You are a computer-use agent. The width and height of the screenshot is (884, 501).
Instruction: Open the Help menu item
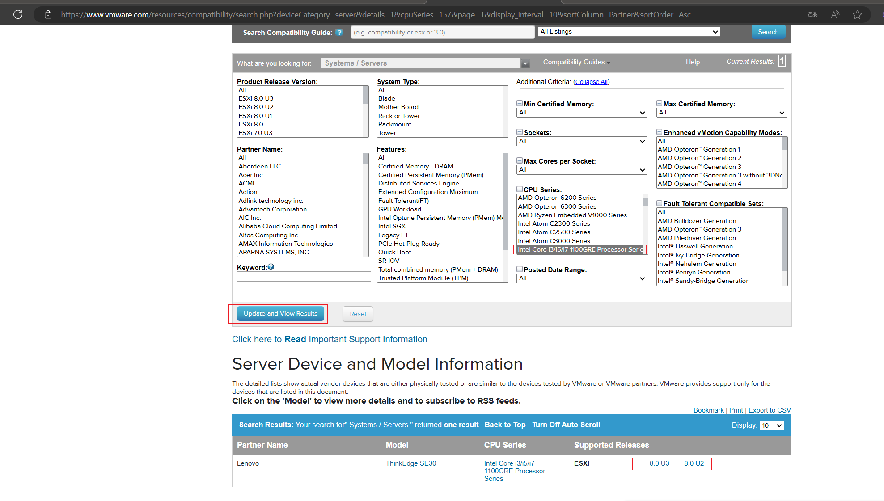(x=693, y=62)
